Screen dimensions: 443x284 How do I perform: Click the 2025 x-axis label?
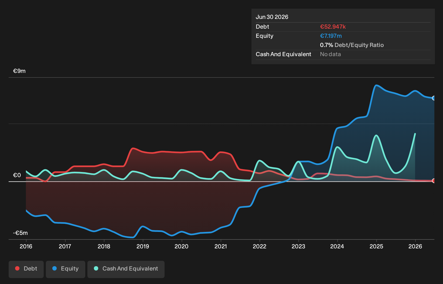coord(376,246)
